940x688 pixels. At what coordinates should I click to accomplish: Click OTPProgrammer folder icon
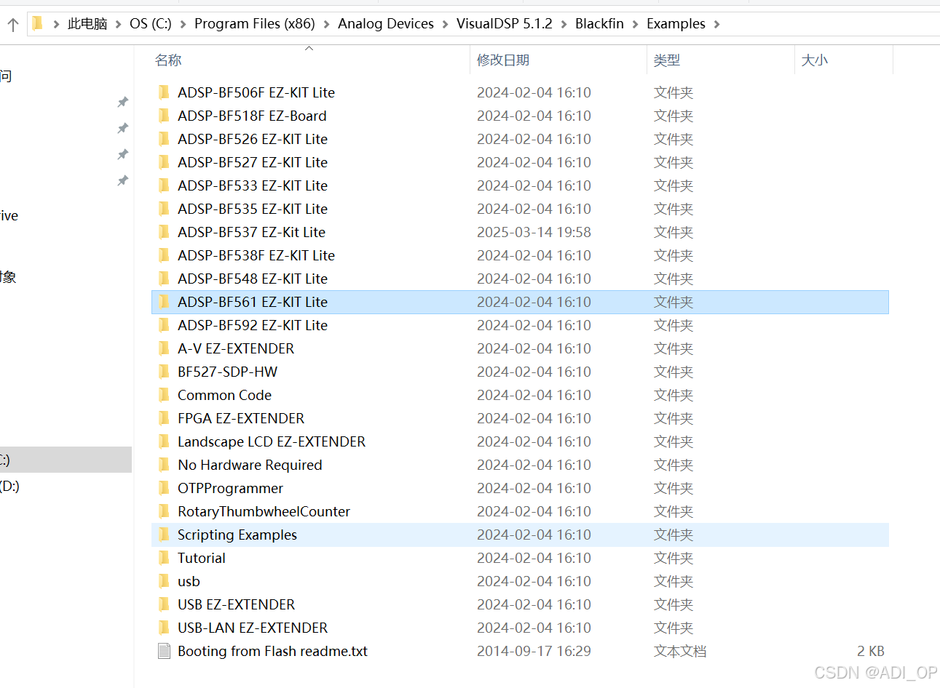coord(164,488)
